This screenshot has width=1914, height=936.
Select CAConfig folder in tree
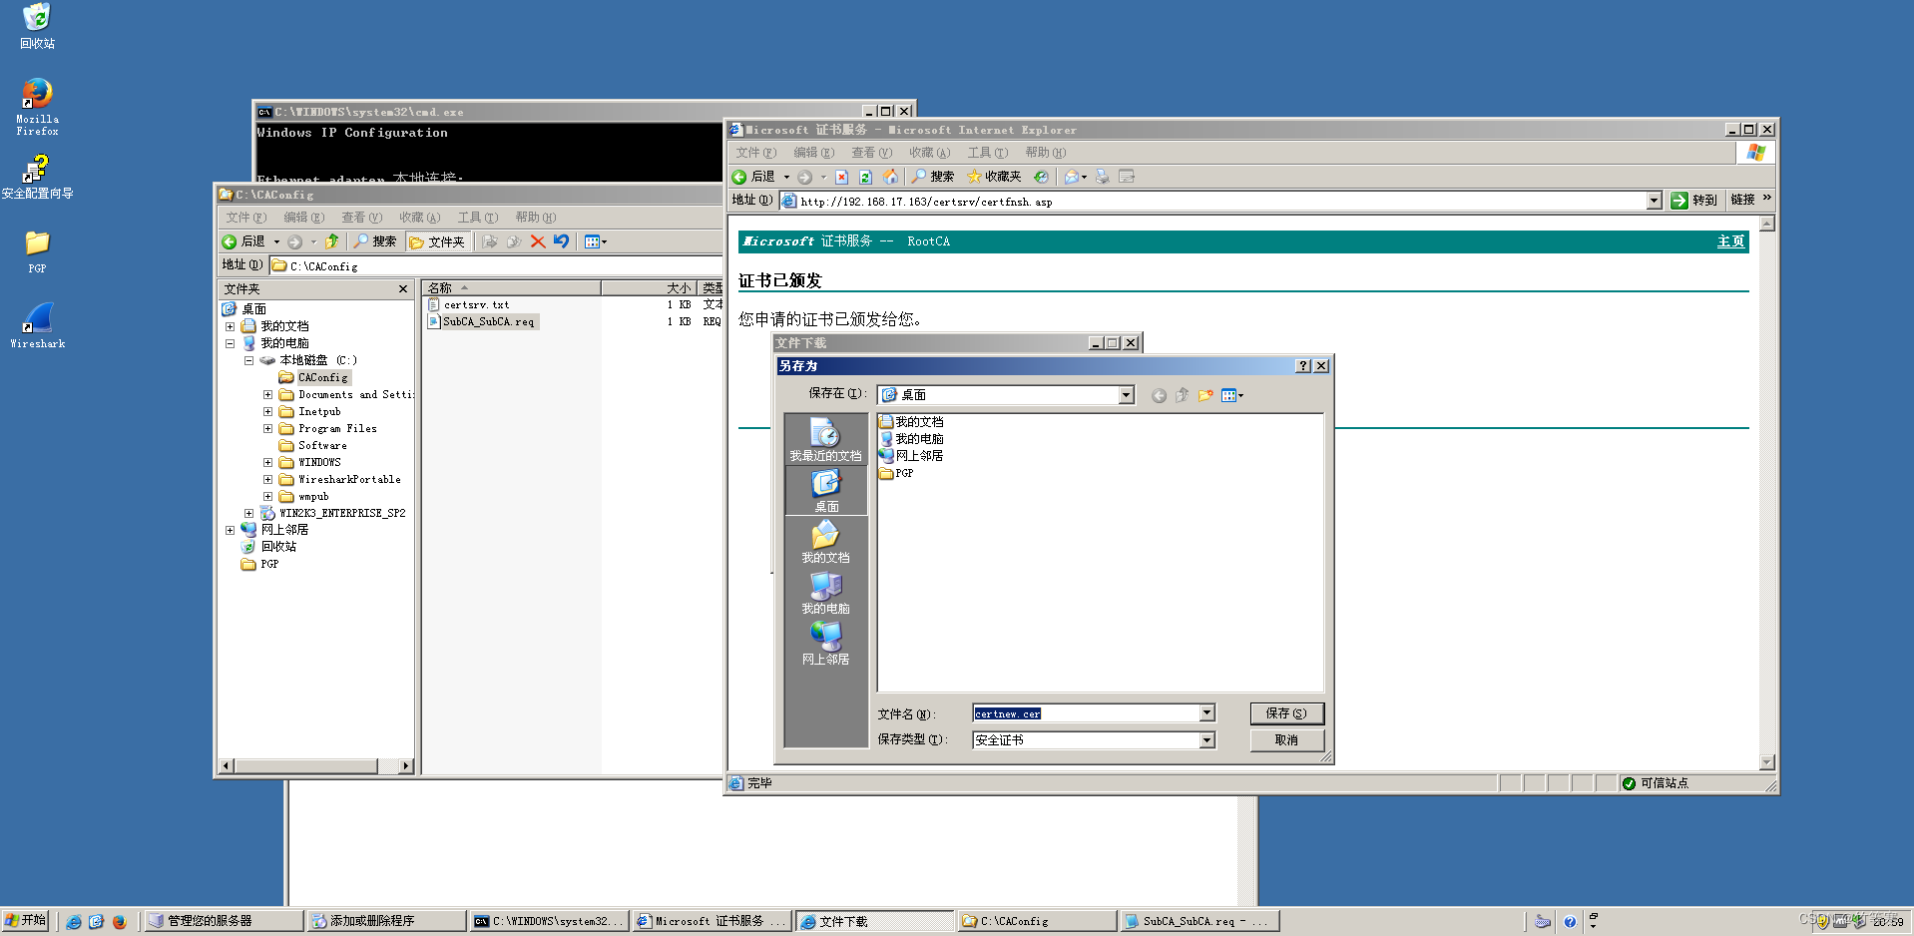pos(313,378)
